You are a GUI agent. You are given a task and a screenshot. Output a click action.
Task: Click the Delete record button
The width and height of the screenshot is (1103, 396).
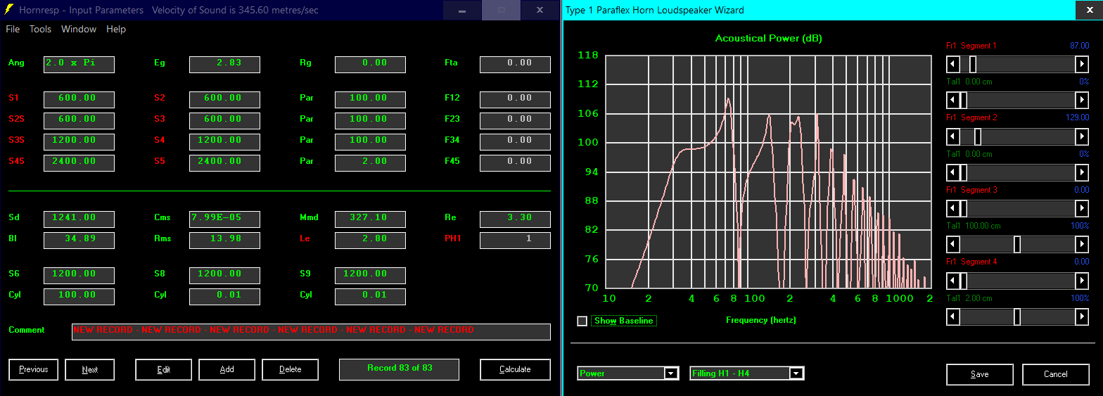[x=290, y=369]
